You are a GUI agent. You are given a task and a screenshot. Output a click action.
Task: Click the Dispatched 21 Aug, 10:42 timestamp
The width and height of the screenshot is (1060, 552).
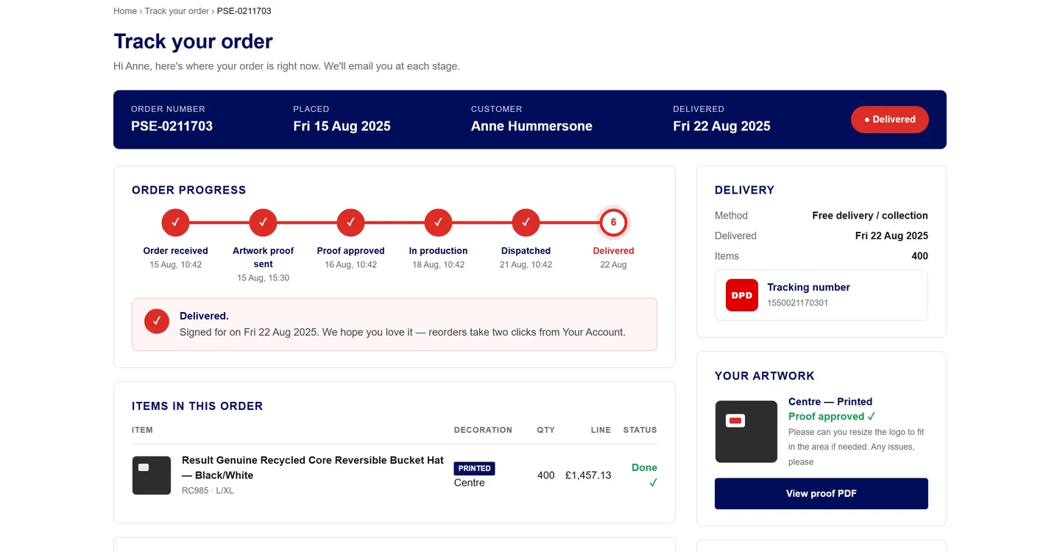tap(526, 265)
